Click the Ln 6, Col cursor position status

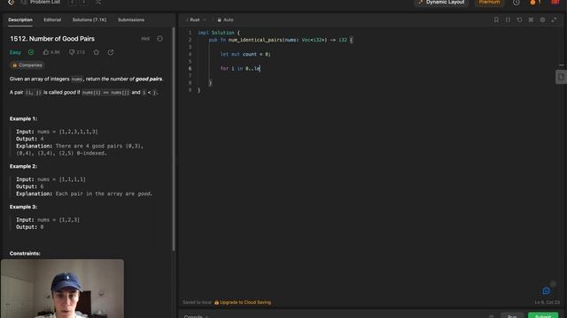pos(547,302)
